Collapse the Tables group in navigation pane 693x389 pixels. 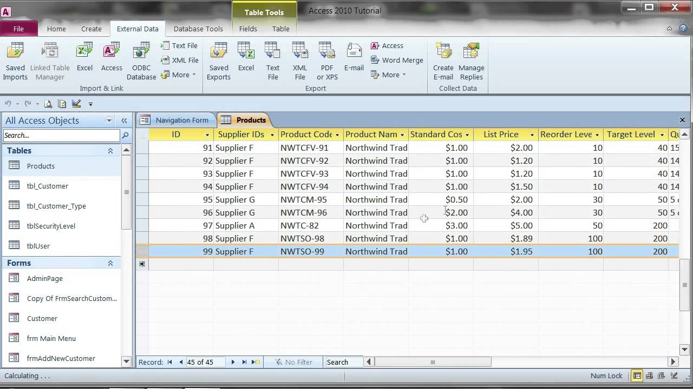point(110,151)
